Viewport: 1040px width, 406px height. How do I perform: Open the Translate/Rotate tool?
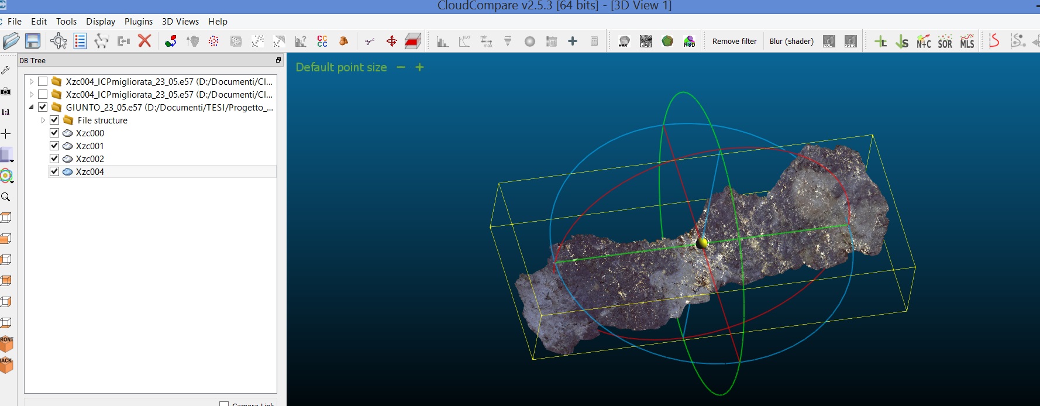[391, 41]
